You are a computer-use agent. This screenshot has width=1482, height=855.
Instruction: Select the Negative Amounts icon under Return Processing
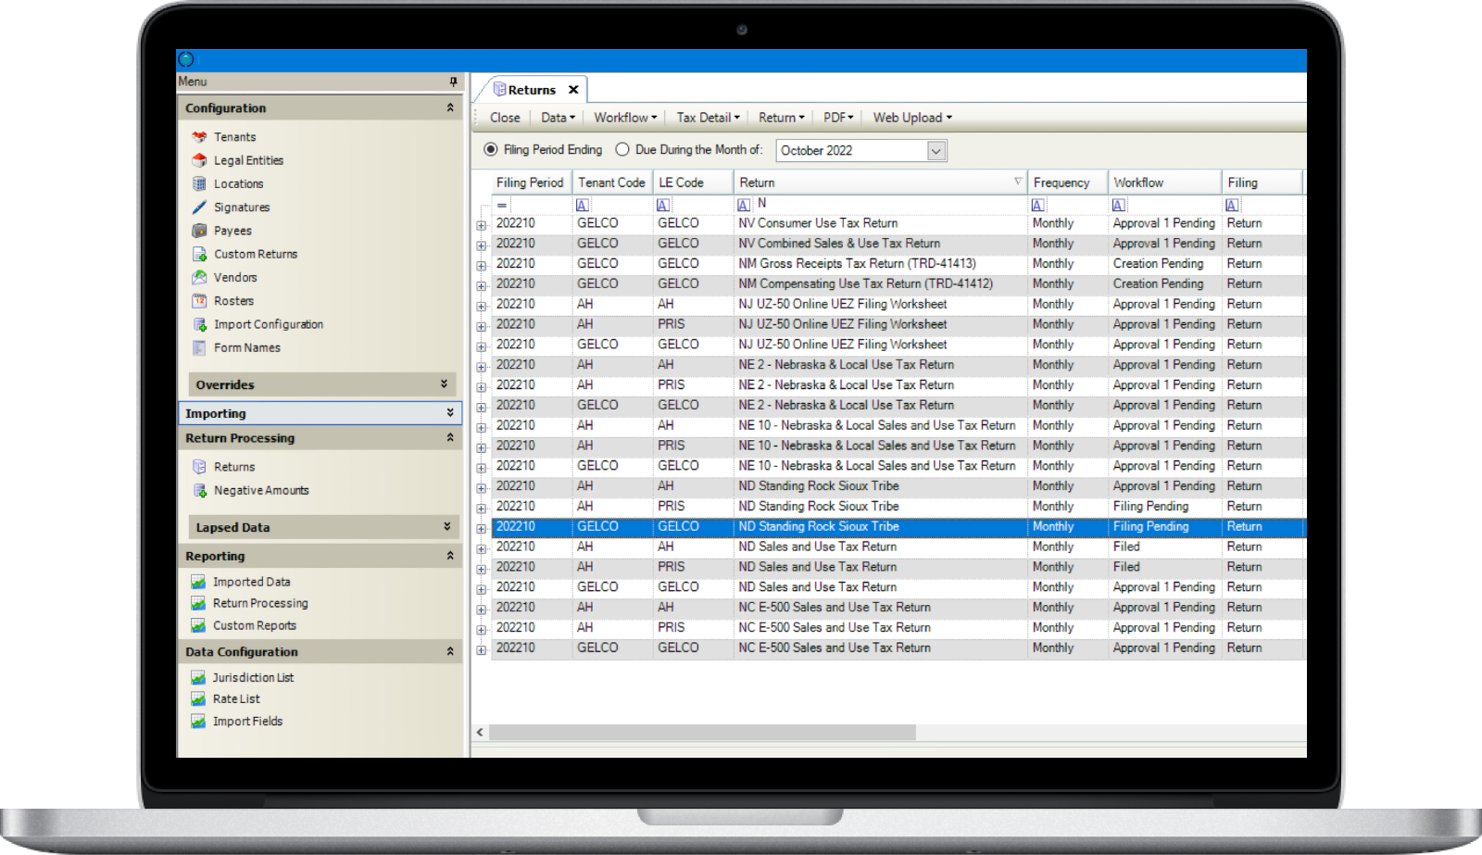[199, 490]
